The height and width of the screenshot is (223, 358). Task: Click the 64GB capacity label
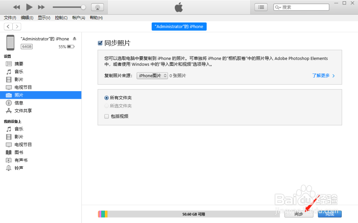(x=27, y=47)
